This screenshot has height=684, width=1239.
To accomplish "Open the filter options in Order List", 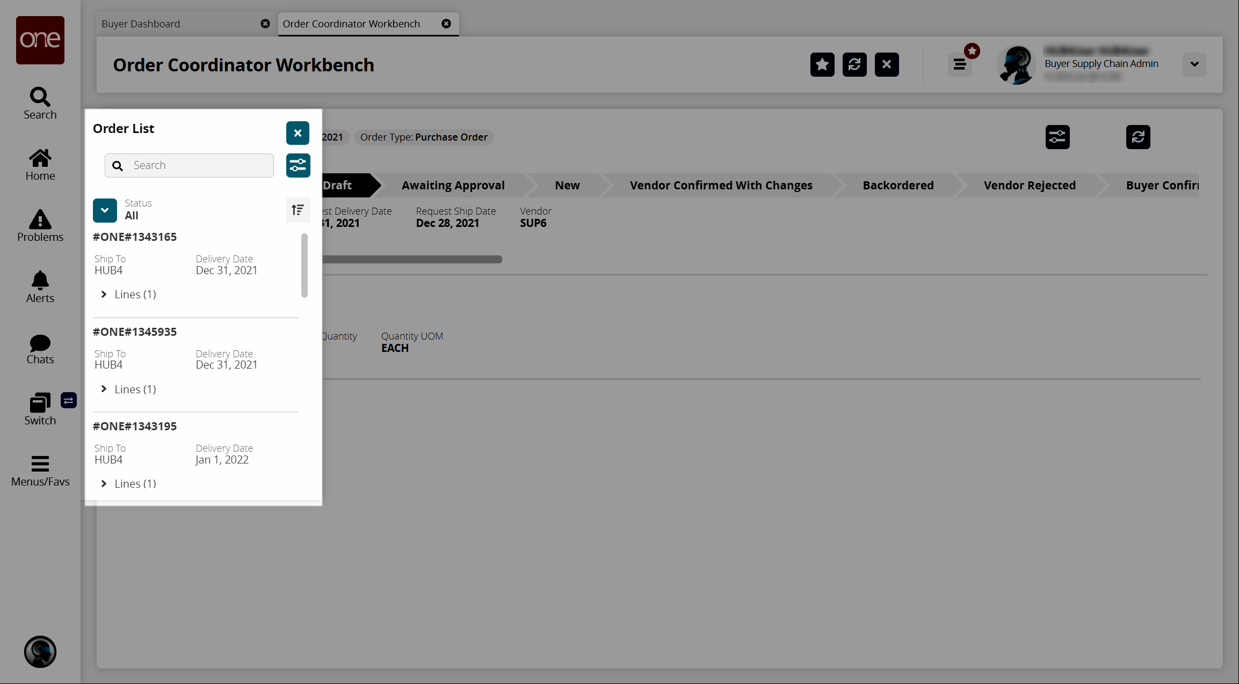I will 298,165.
